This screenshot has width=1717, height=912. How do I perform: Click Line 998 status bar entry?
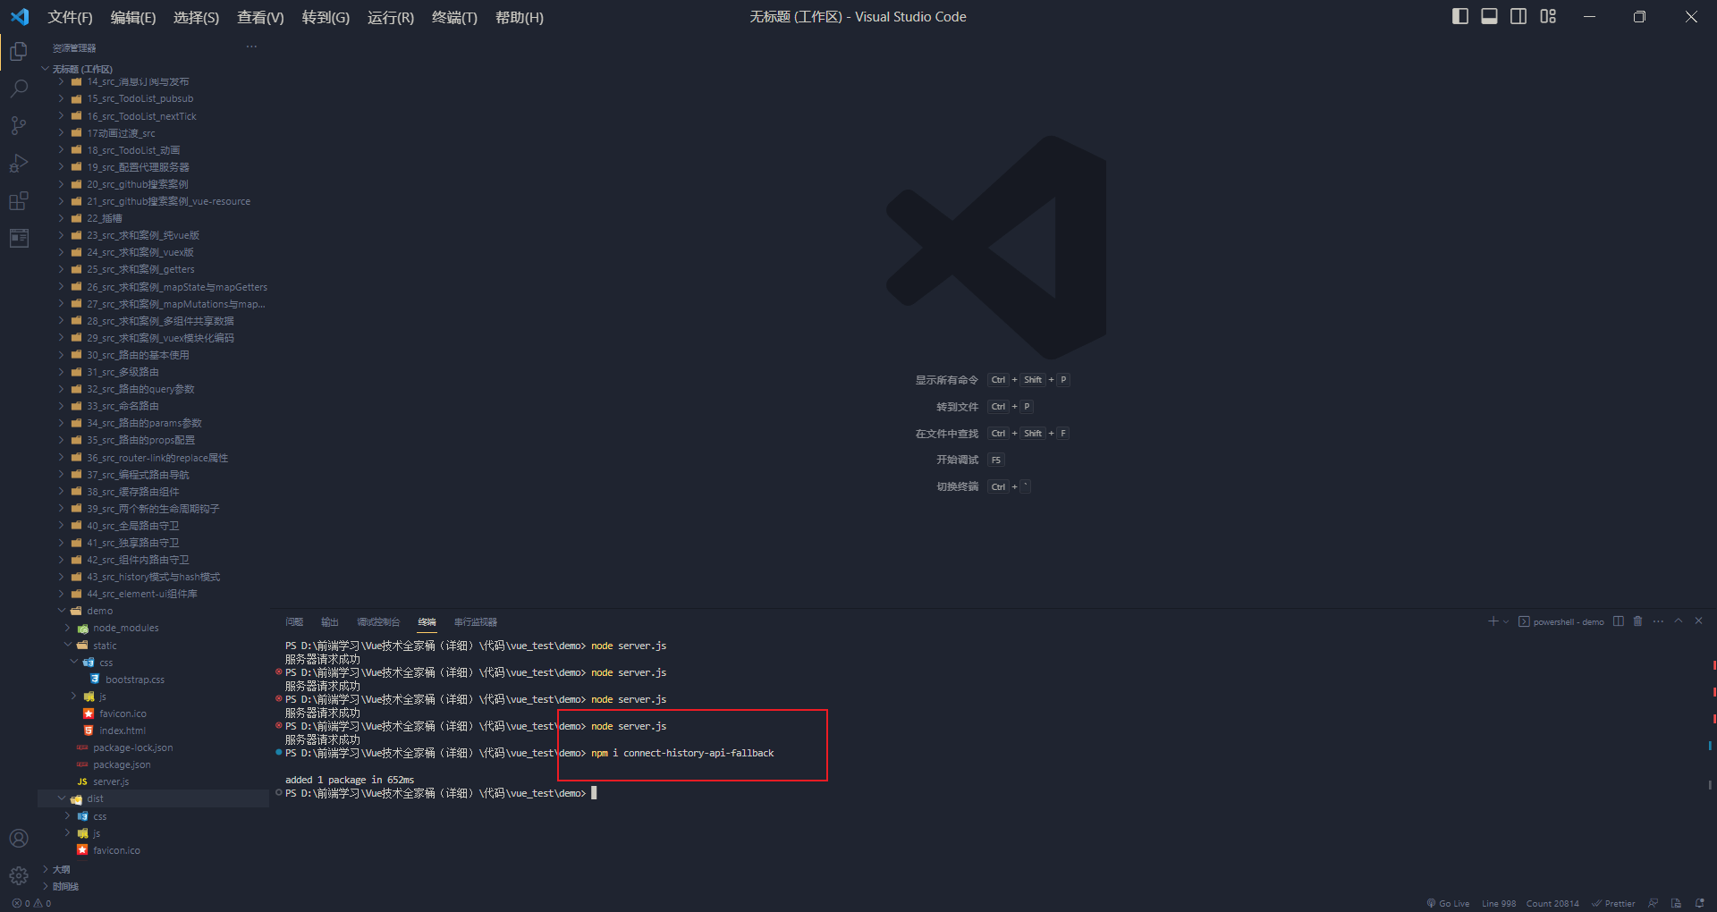tap(1499, 903)
